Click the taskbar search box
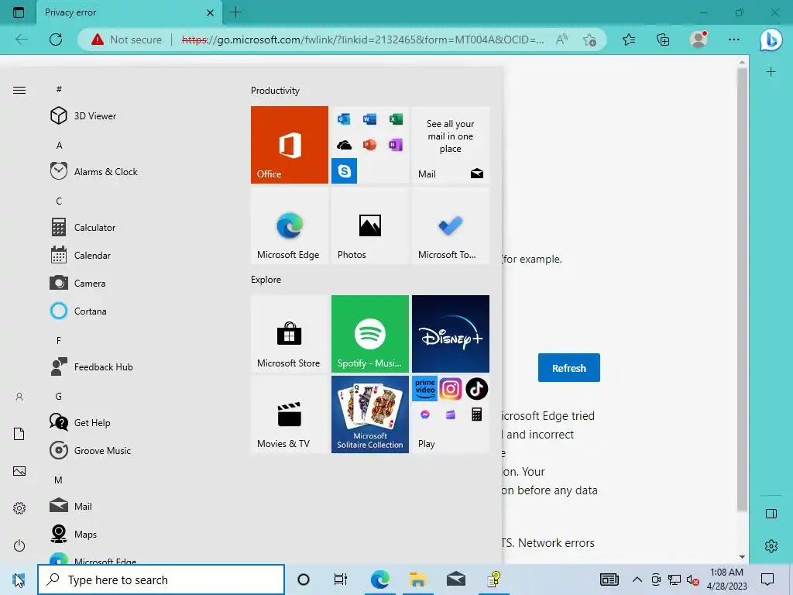Image resolution: width=793 pixels, height=595 pixels. [161, 580]
